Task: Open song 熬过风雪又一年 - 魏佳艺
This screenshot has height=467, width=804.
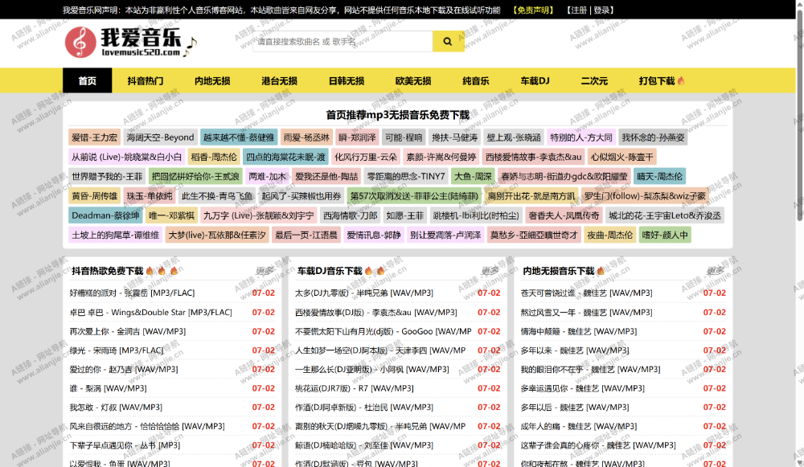Action: pyautogui.click(x=587, y=312)
